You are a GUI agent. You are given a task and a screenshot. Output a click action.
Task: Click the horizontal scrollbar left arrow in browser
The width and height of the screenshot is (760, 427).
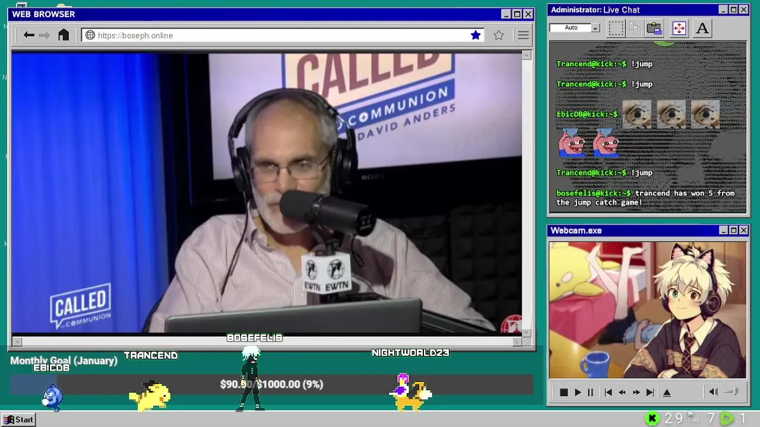tap(17, 342)
